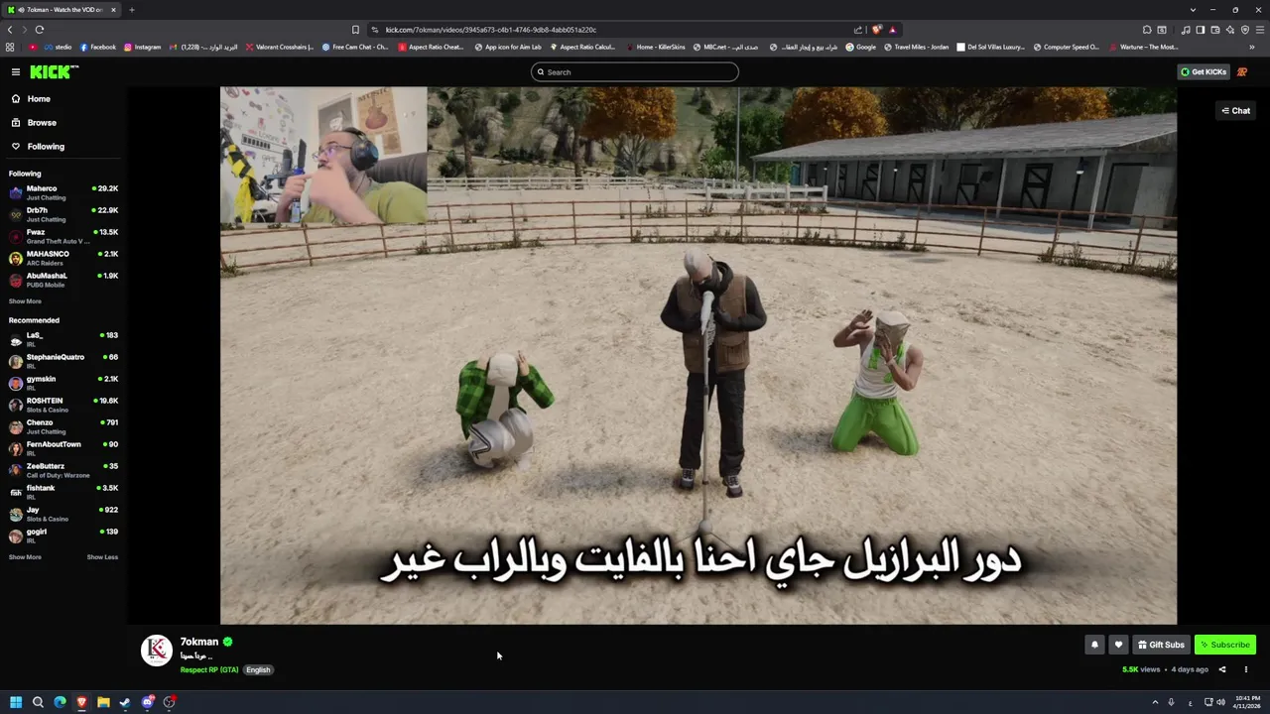Open the StephanieQuatro recommended channel
The image size is (1270, 714).
[63, 361]
